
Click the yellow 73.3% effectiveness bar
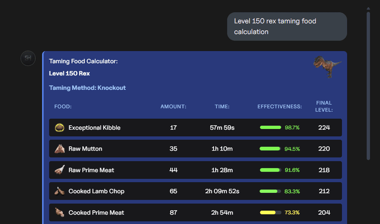270,213
